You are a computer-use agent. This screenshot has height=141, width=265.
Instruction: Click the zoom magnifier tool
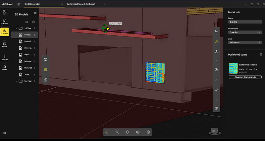point(117,132)
